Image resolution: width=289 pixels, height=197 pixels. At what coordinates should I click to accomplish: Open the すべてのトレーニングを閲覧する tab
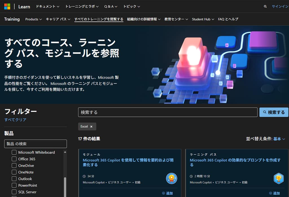(99, 19)
